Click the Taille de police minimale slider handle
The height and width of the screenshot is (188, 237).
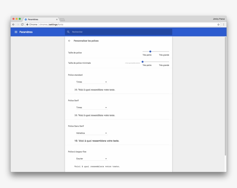coord(142,62)
